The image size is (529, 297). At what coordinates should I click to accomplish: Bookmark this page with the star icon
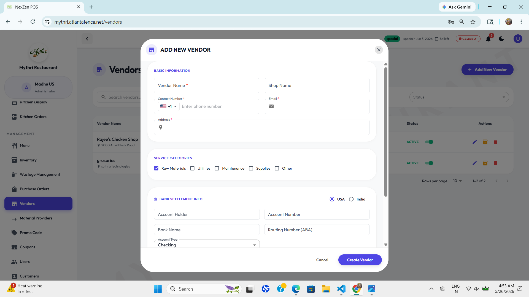(x=473, y=22)
